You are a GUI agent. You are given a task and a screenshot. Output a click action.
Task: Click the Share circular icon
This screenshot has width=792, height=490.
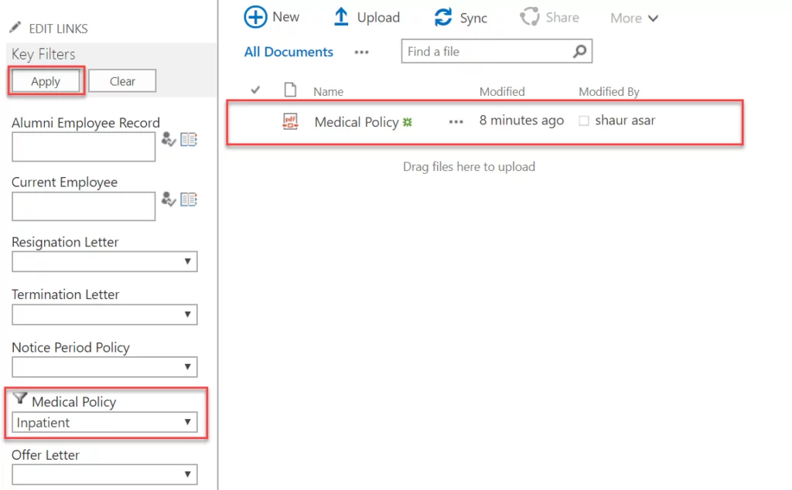pos(530,17)
